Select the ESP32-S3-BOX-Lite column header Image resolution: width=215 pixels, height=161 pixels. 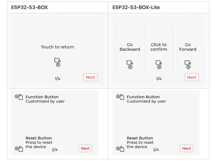pyautogui.click(x=136, y=7)
